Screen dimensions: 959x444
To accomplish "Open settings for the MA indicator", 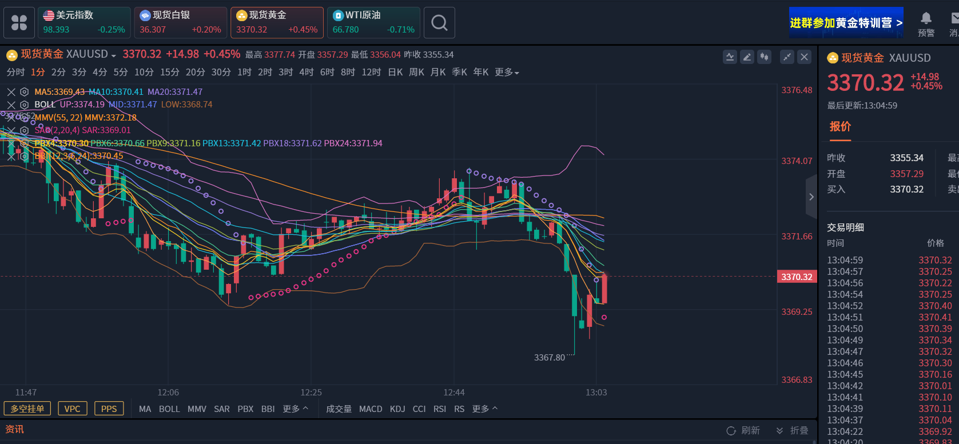I will [24, 92].
